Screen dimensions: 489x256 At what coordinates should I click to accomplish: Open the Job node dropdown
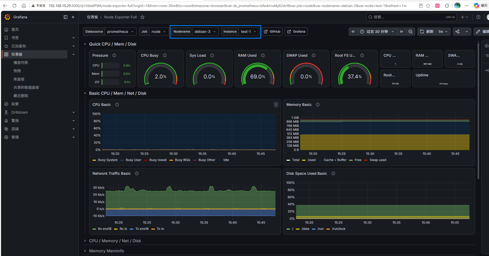click(x=159, y=32)
